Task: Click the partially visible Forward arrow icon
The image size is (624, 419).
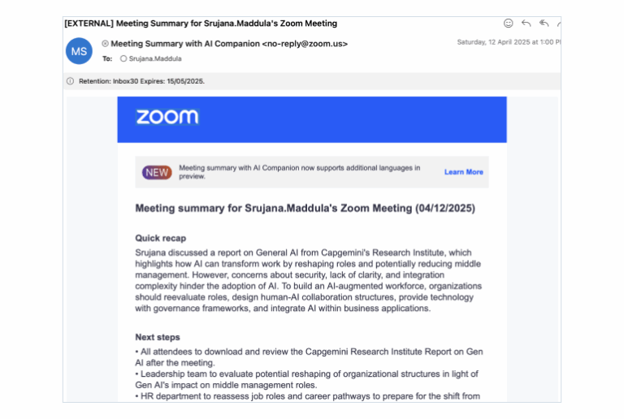Action: point(559,24)
